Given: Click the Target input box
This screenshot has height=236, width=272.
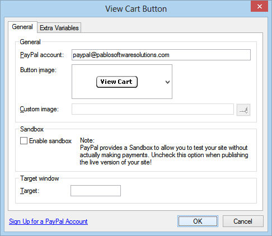Looking at the screenshot, I should pos(96,191).
